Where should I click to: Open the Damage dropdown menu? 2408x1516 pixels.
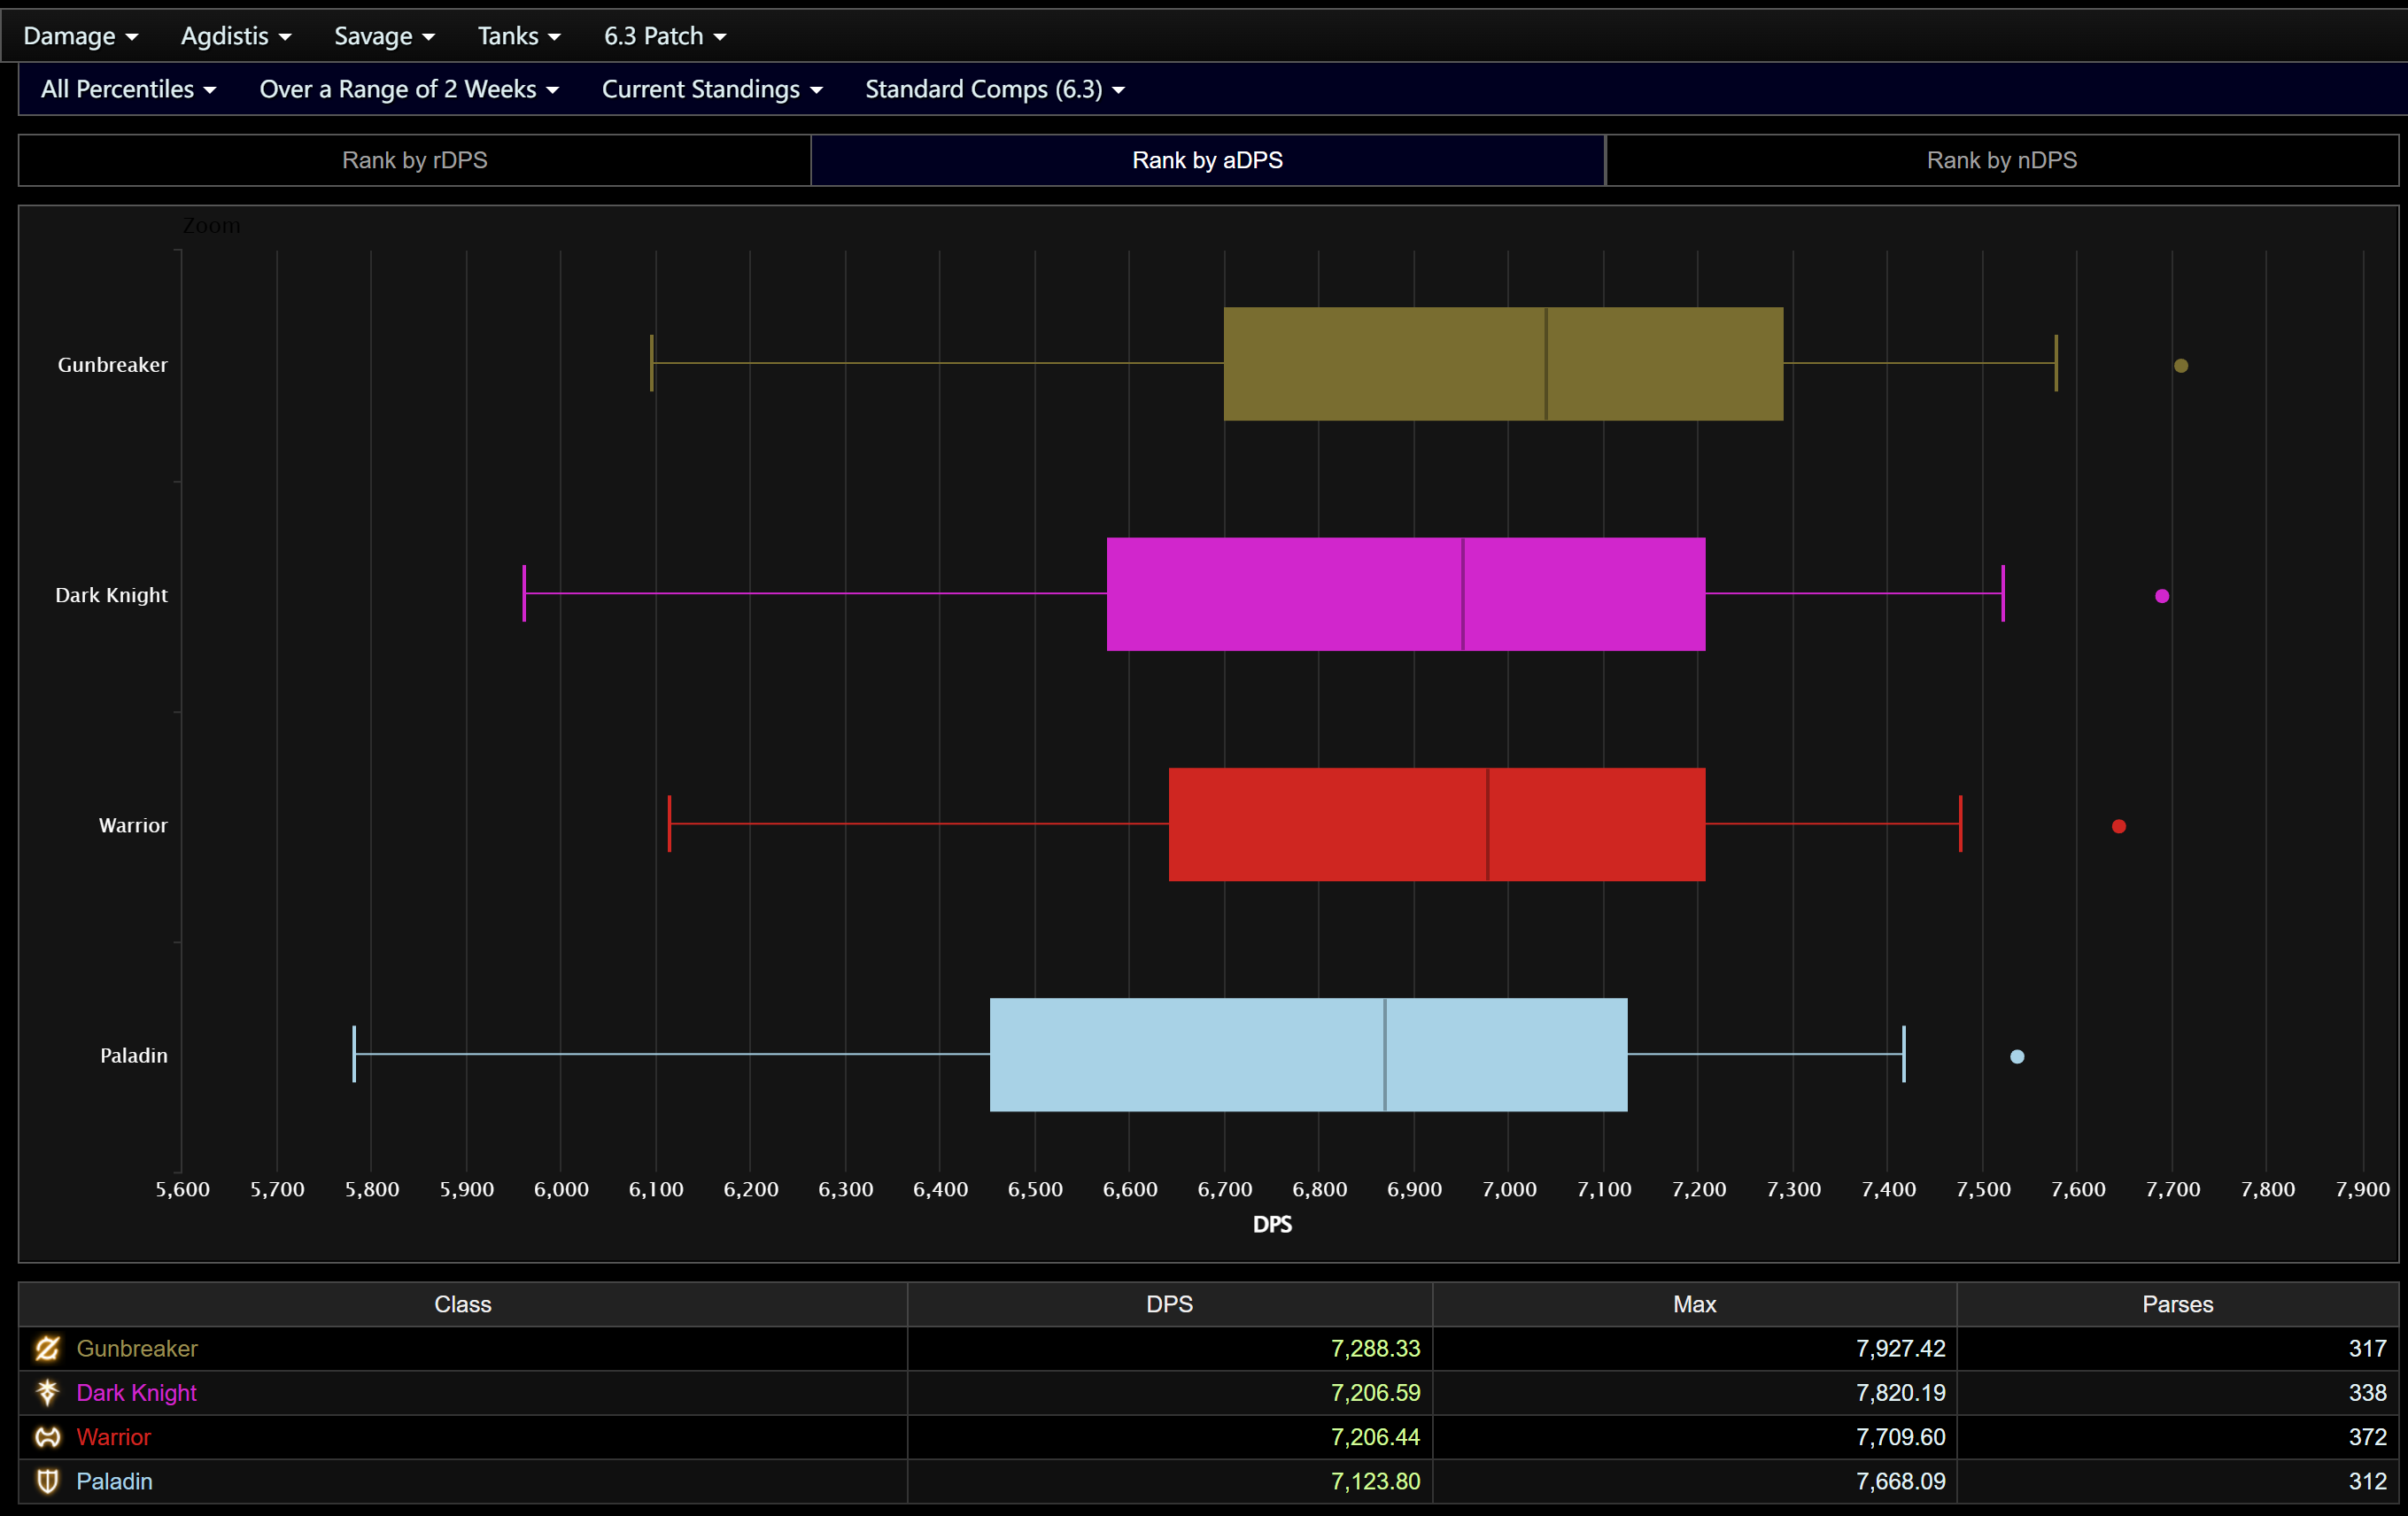pyautogui.click(x=80, y=36)
